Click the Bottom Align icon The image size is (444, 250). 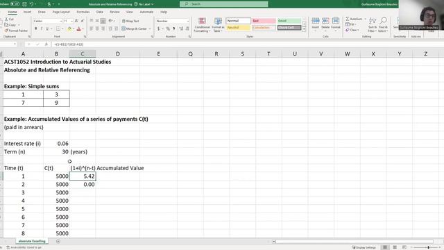103,21
